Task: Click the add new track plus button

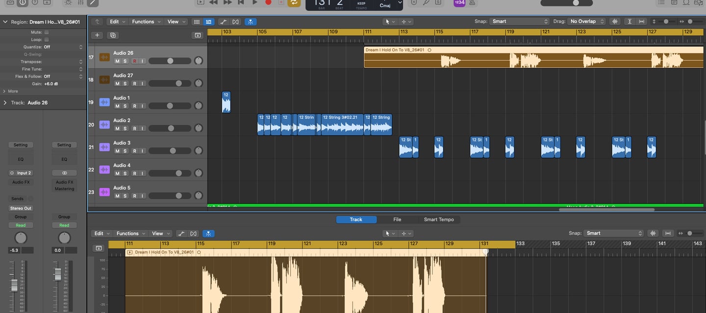Action: click(x=97, y=35)
